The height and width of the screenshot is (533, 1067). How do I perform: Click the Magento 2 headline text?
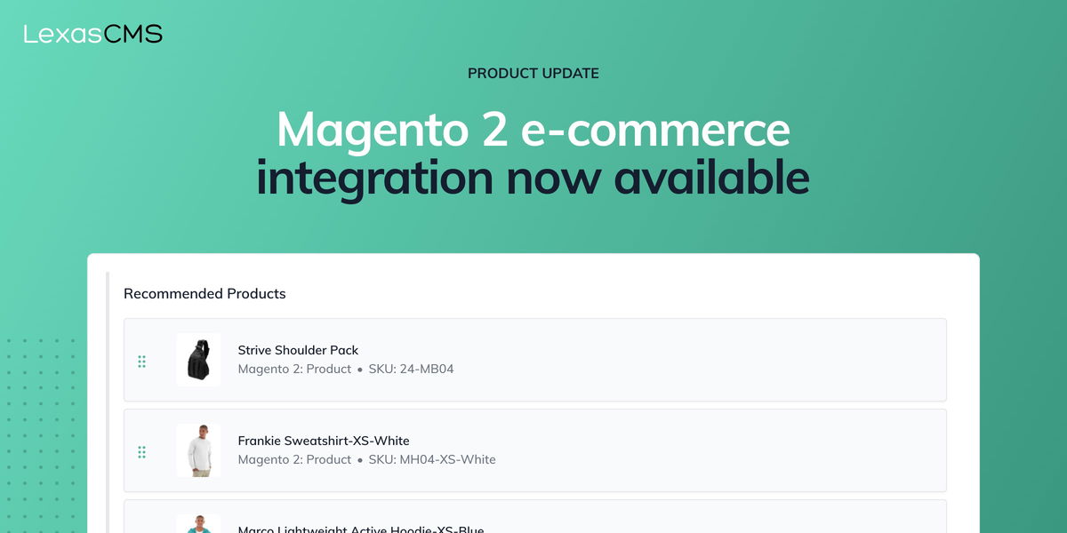533,130
